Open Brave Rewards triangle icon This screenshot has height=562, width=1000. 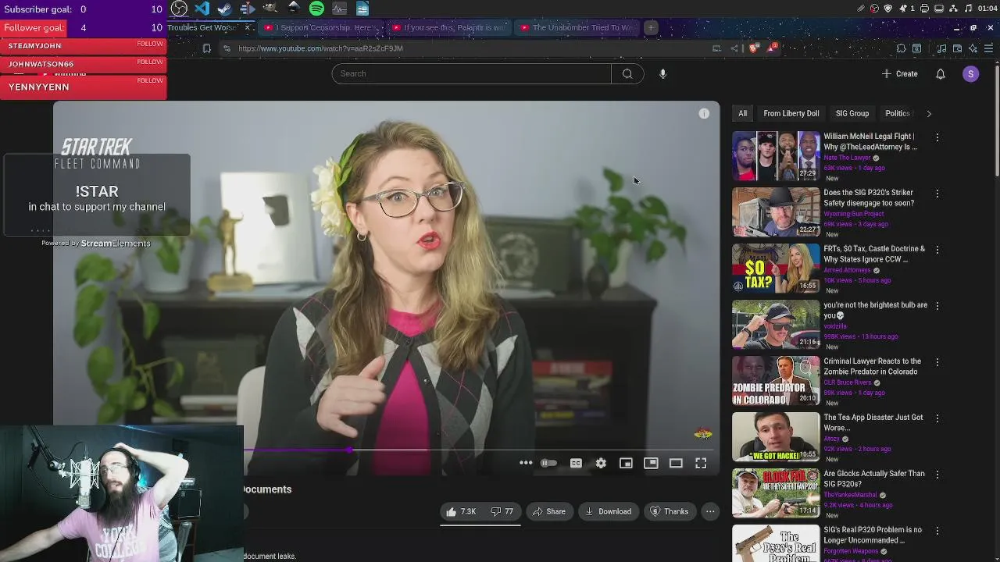tap(773, 48)
